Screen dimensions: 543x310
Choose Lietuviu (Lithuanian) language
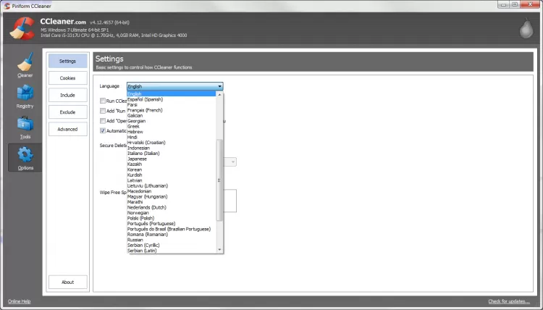(x=172, y=185)
